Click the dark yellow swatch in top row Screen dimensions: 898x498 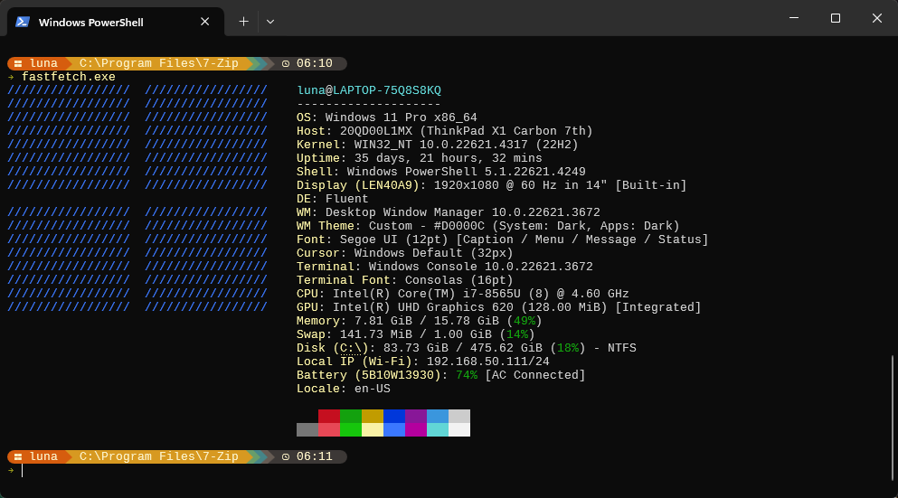click(x=373, y=416)
